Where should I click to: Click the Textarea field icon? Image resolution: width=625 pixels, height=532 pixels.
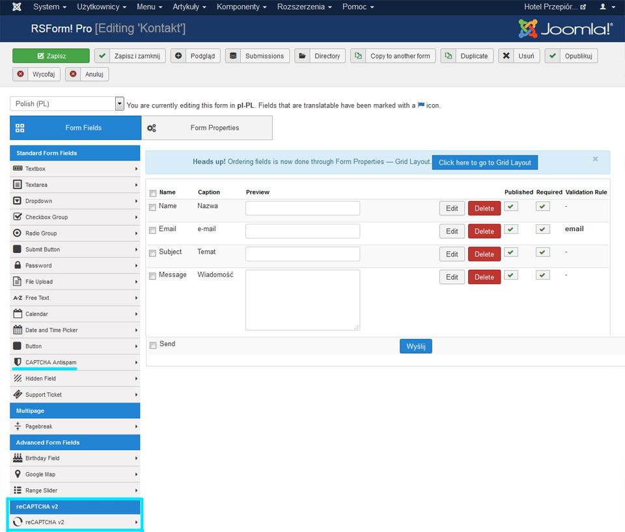point(18,184)
